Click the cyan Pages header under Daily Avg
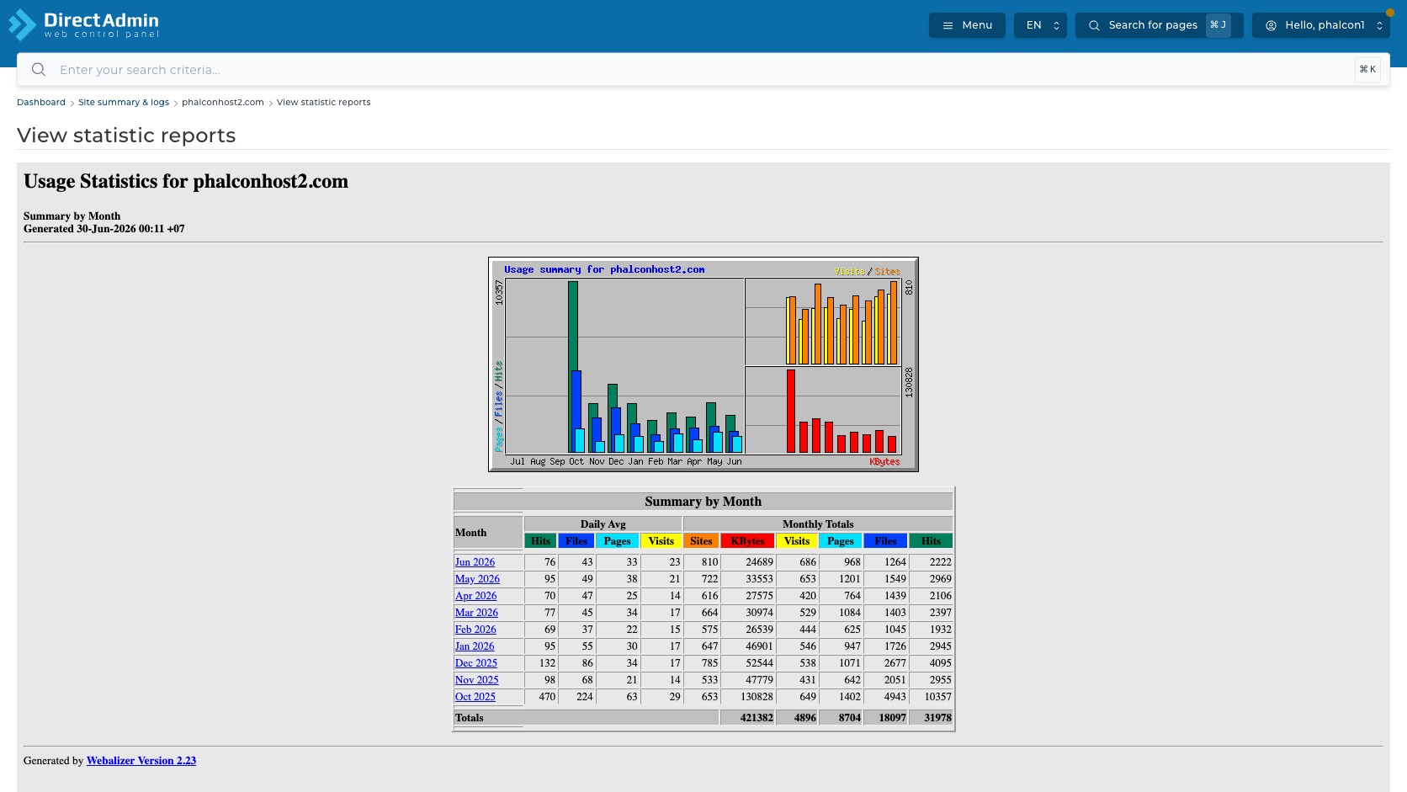Viewport: 1407px width, 792px height. [617, 541]
